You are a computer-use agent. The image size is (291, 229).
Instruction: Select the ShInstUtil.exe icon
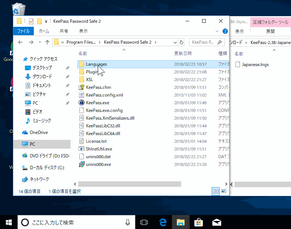(x=82, y=149)
